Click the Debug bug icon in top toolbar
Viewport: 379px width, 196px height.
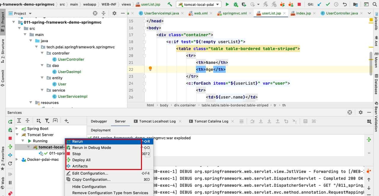click(x=235, y=4)
